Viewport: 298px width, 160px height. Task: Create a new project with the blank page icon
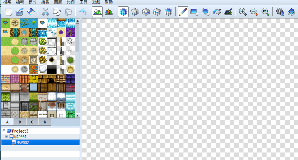[8, 12]
